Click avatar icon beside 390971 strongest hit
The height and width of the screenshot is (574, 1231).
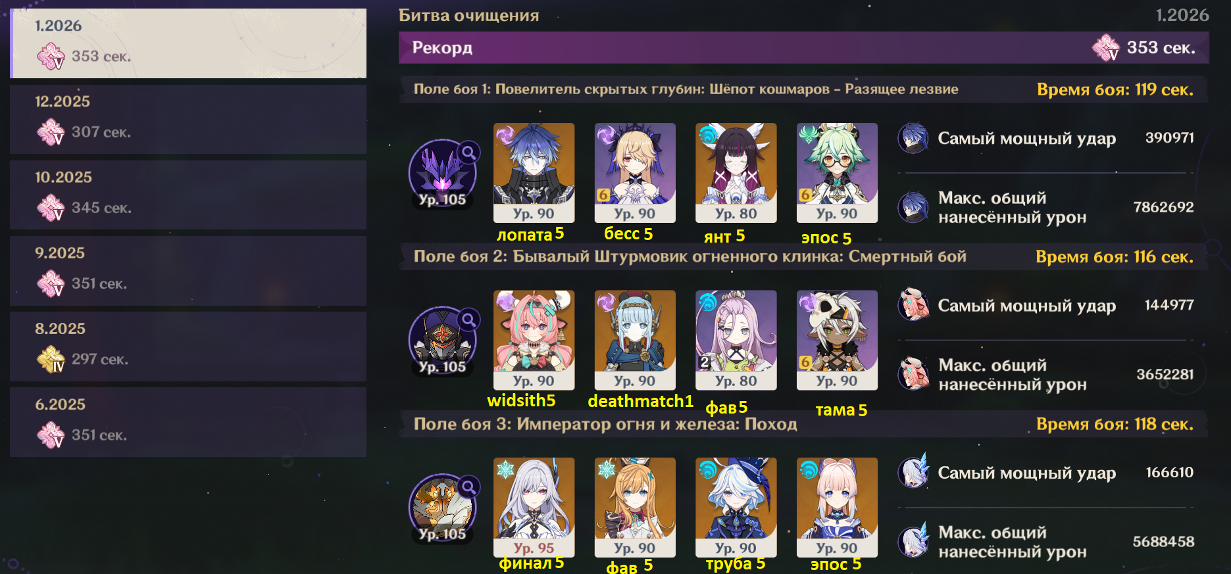(x=913, y=138)
